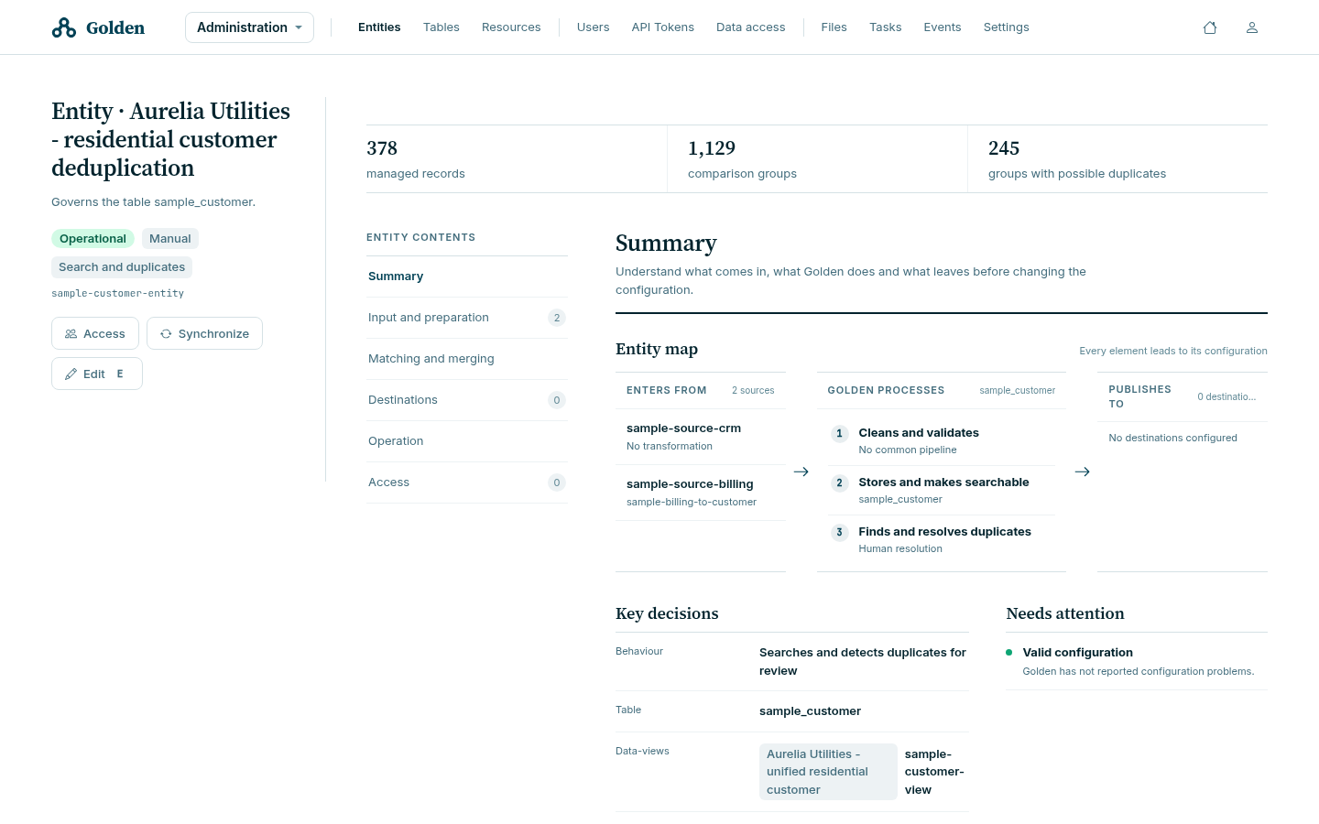Click the Operational status badge

click(x=93, y=239)
